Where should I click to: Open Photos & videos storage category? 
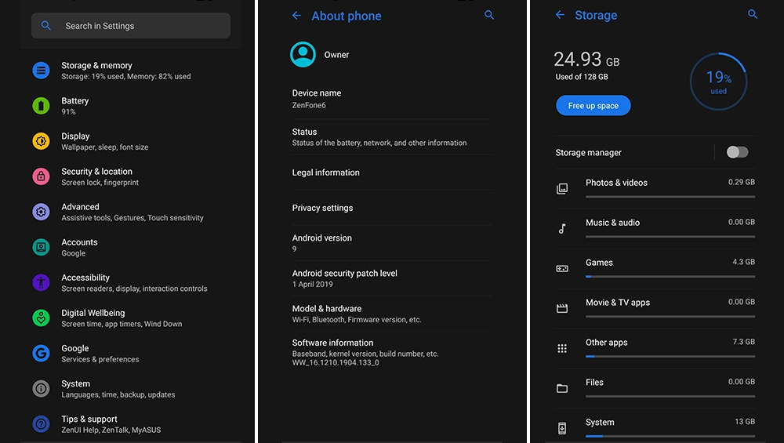(616, 183)
